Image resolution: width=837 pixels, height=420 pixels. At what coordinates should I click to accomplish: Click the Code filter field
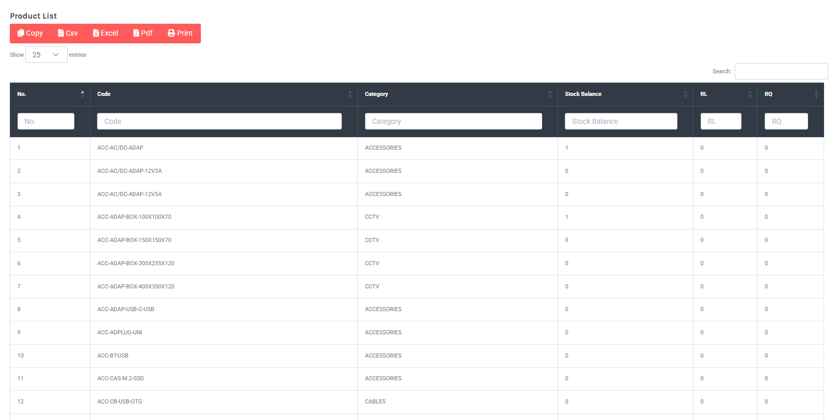tap(219, 121)
